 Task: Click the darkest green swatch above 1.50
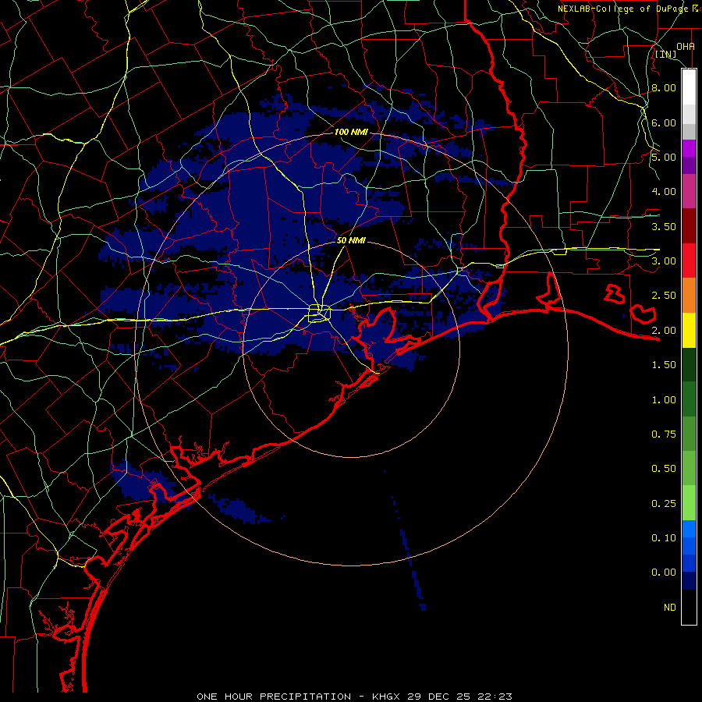(689, 364)
